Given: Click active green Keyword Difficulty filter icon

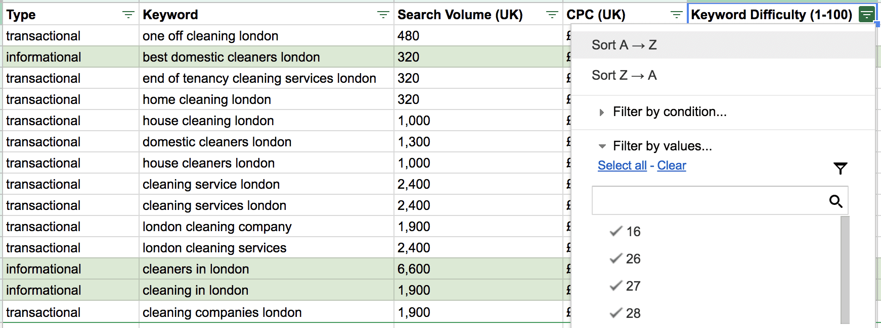Looking at the screenshot, I should (867, 15).
